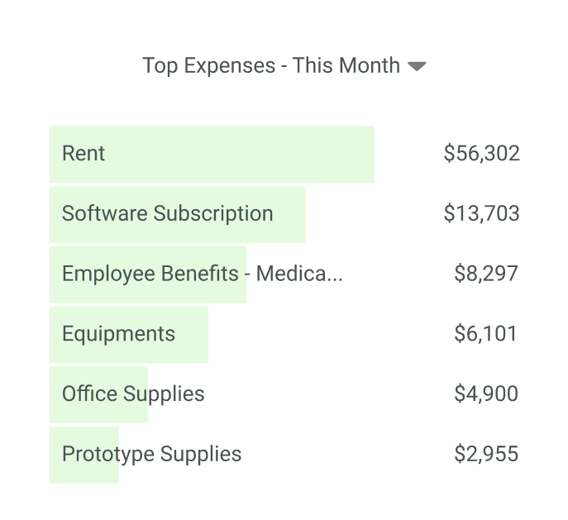Select the $8,297 Employee Benefits amount
Screen dimensions: 568x520
[486, 274]
